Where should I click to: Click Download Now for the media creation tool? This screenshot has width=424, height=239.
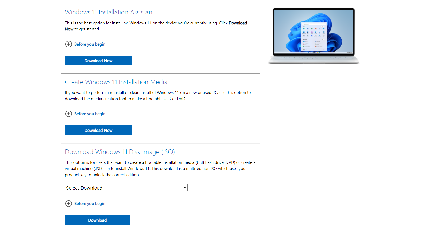[x=98, y=130]
